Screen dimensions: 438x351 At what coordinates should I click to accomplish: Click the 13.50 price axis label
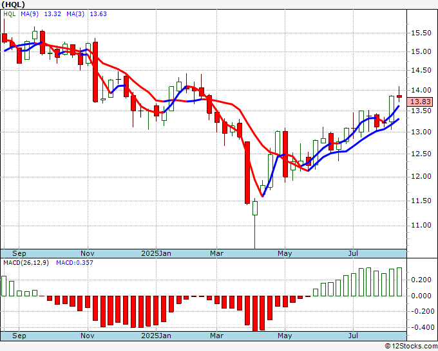tap(421, 111)
